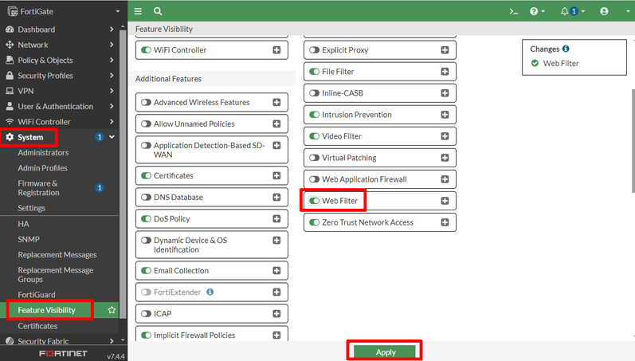Toggle the Web Filter switch
The height and width of the screenshot is (361, 635).
tap(314, 201)
